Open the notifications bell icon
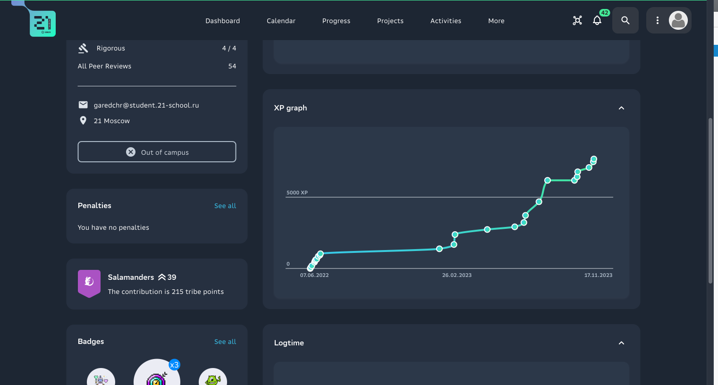Viewport: 718px width, 385px height. [597, 21]
